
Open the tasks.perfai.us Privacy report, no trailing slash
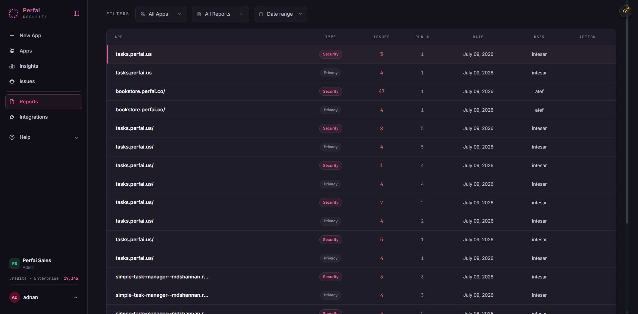point(361,73)
